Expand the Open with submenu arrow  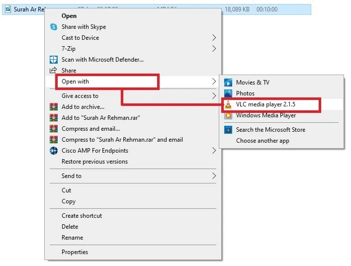(x=214, y=82)
